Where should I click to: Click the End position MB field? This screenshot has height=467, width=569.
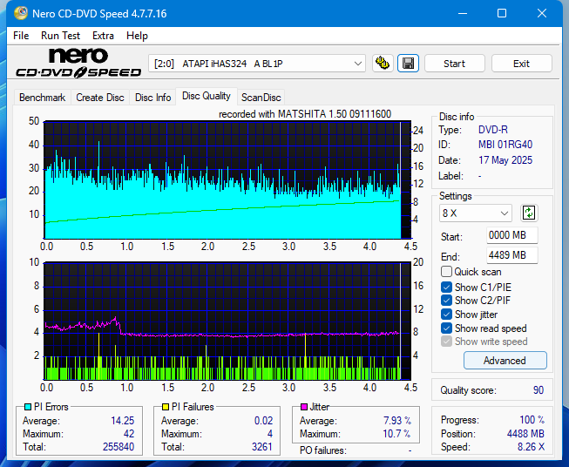click(x=511, y=255)
